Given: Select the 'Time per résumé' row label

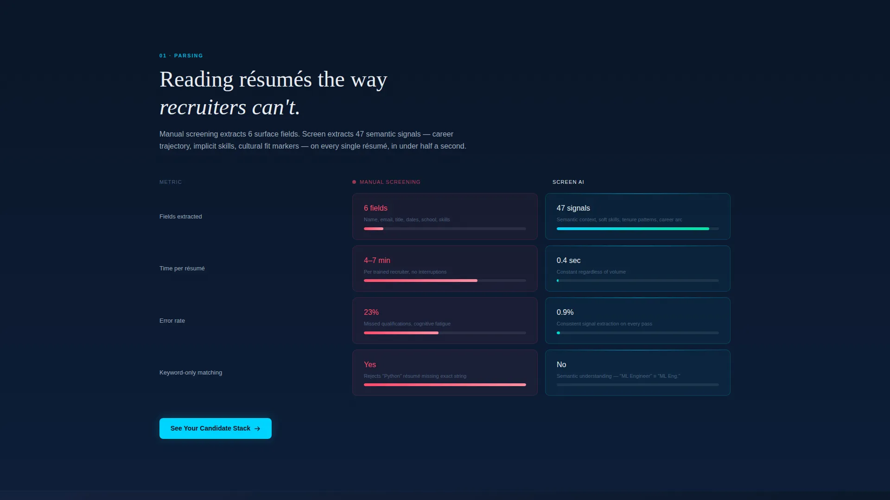Looking at the screenshot, I should pyautogui.click(x=182, y=269).
